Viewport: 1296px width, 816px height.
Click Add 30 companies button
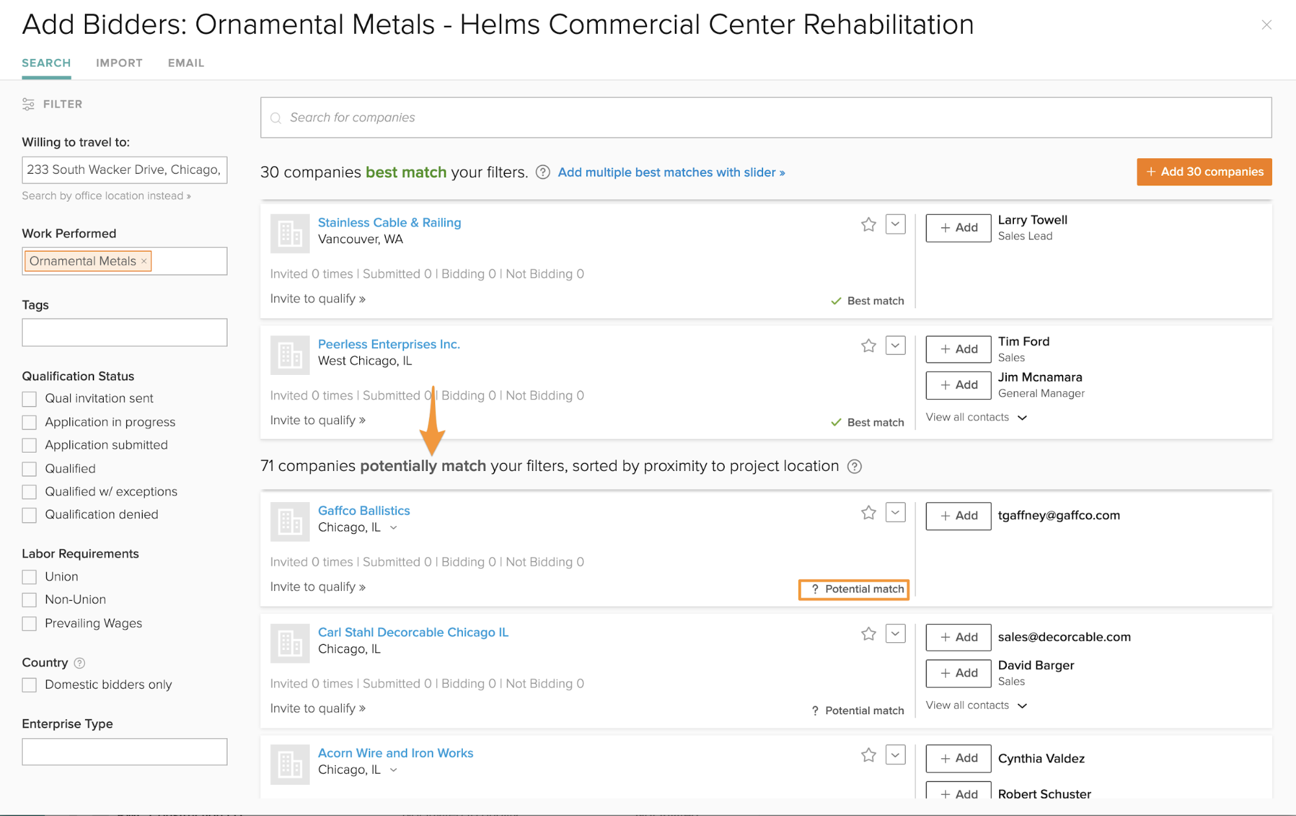1204,172
